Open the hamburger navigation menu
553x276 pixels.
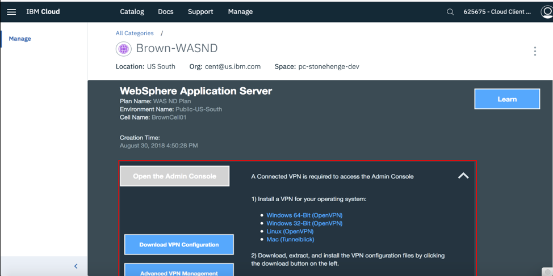(x=11, y=12)
